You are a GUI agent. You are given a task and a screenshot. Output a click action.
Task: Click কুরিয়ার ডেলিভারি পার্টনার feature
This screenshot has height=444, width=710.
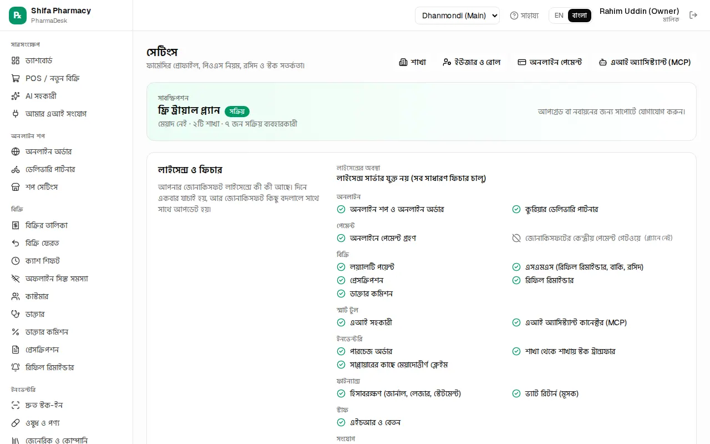tap(555, 209)
